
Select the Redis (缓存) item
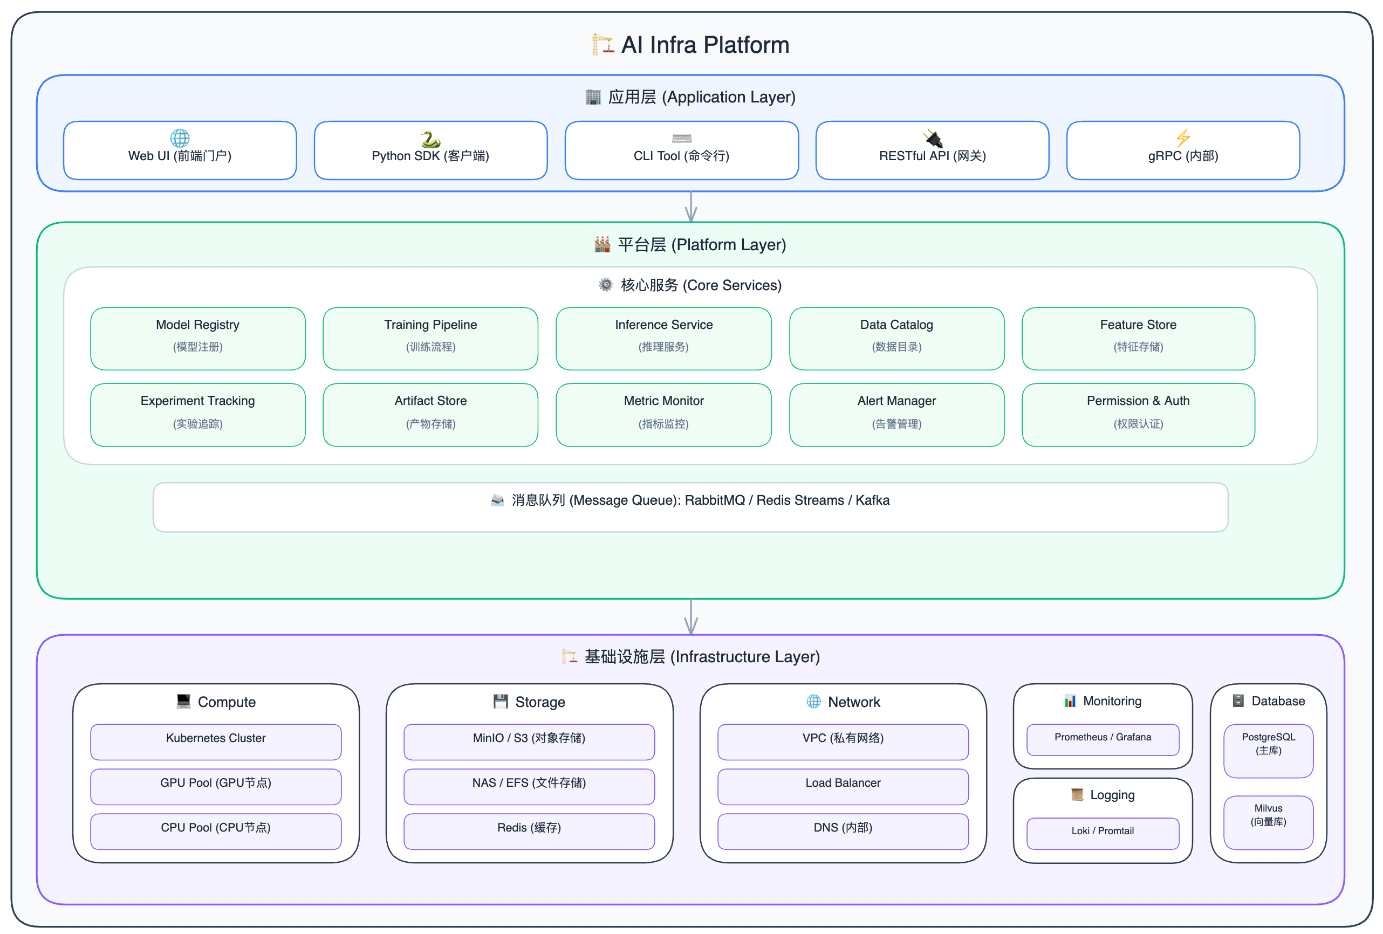click(x=530, y=832)
